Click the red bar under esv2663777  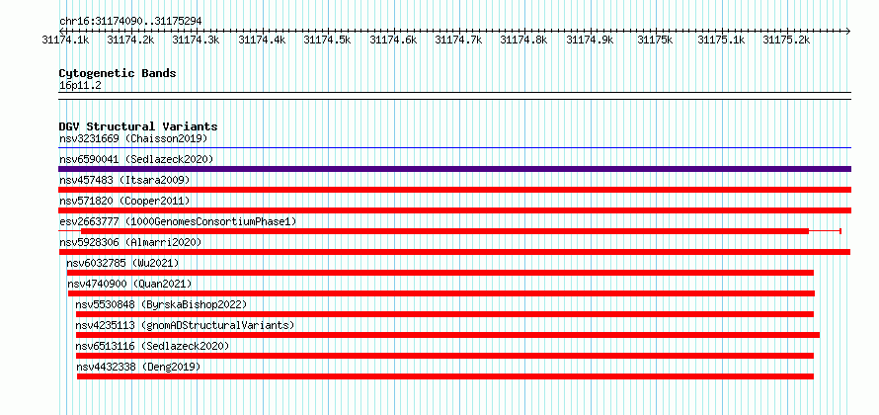tap(445, 231)
